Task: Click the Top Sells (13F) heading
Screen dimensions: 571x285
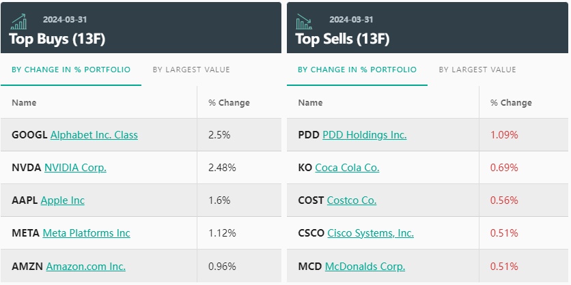Action: click(342, 39)
